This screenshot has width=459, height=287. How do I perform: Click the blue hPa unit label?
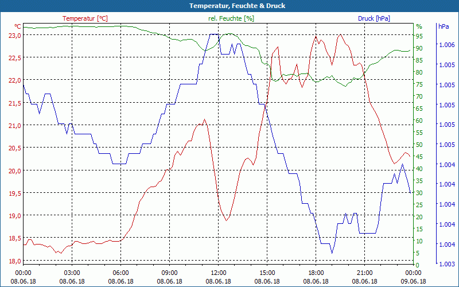coord(444,26)
